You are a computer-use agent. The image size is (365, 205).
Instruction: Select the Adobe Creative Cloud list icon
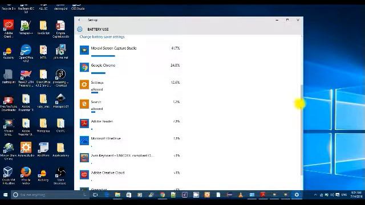pos(84,175)
